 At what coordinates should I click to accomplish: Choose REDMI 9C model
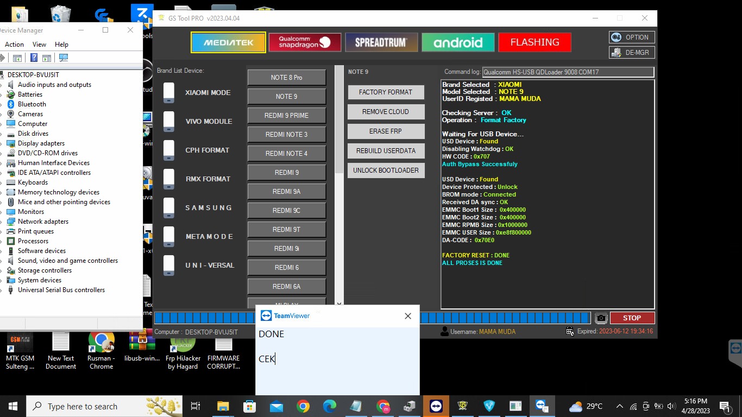pyautogui.click(x=287, y=211)
